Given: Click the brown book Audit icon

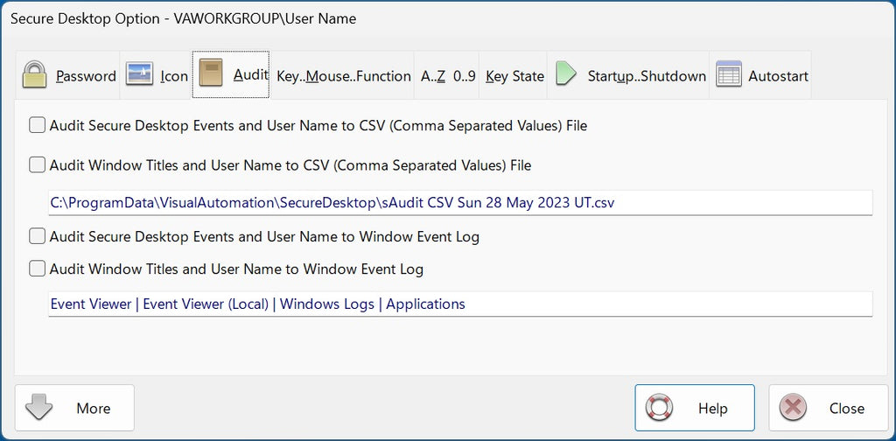Looking at the screenshot, I should (211, 74).
